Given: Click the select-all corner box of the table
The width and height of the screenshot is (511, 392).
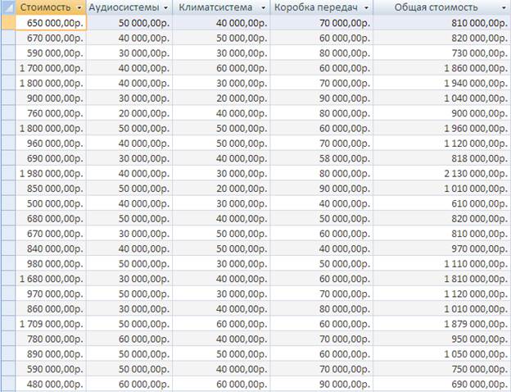Looking at the screenshot, I should pyautogui.click(x=8, y=7).
